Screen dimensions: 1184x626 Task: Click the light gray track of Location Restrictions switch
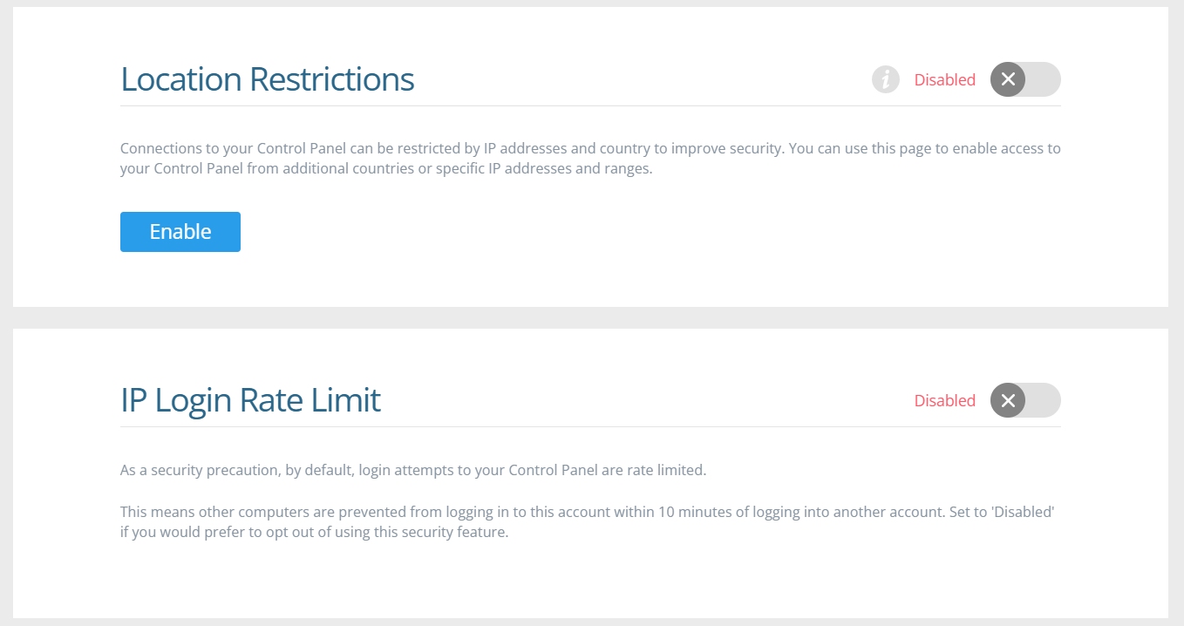1043,79
